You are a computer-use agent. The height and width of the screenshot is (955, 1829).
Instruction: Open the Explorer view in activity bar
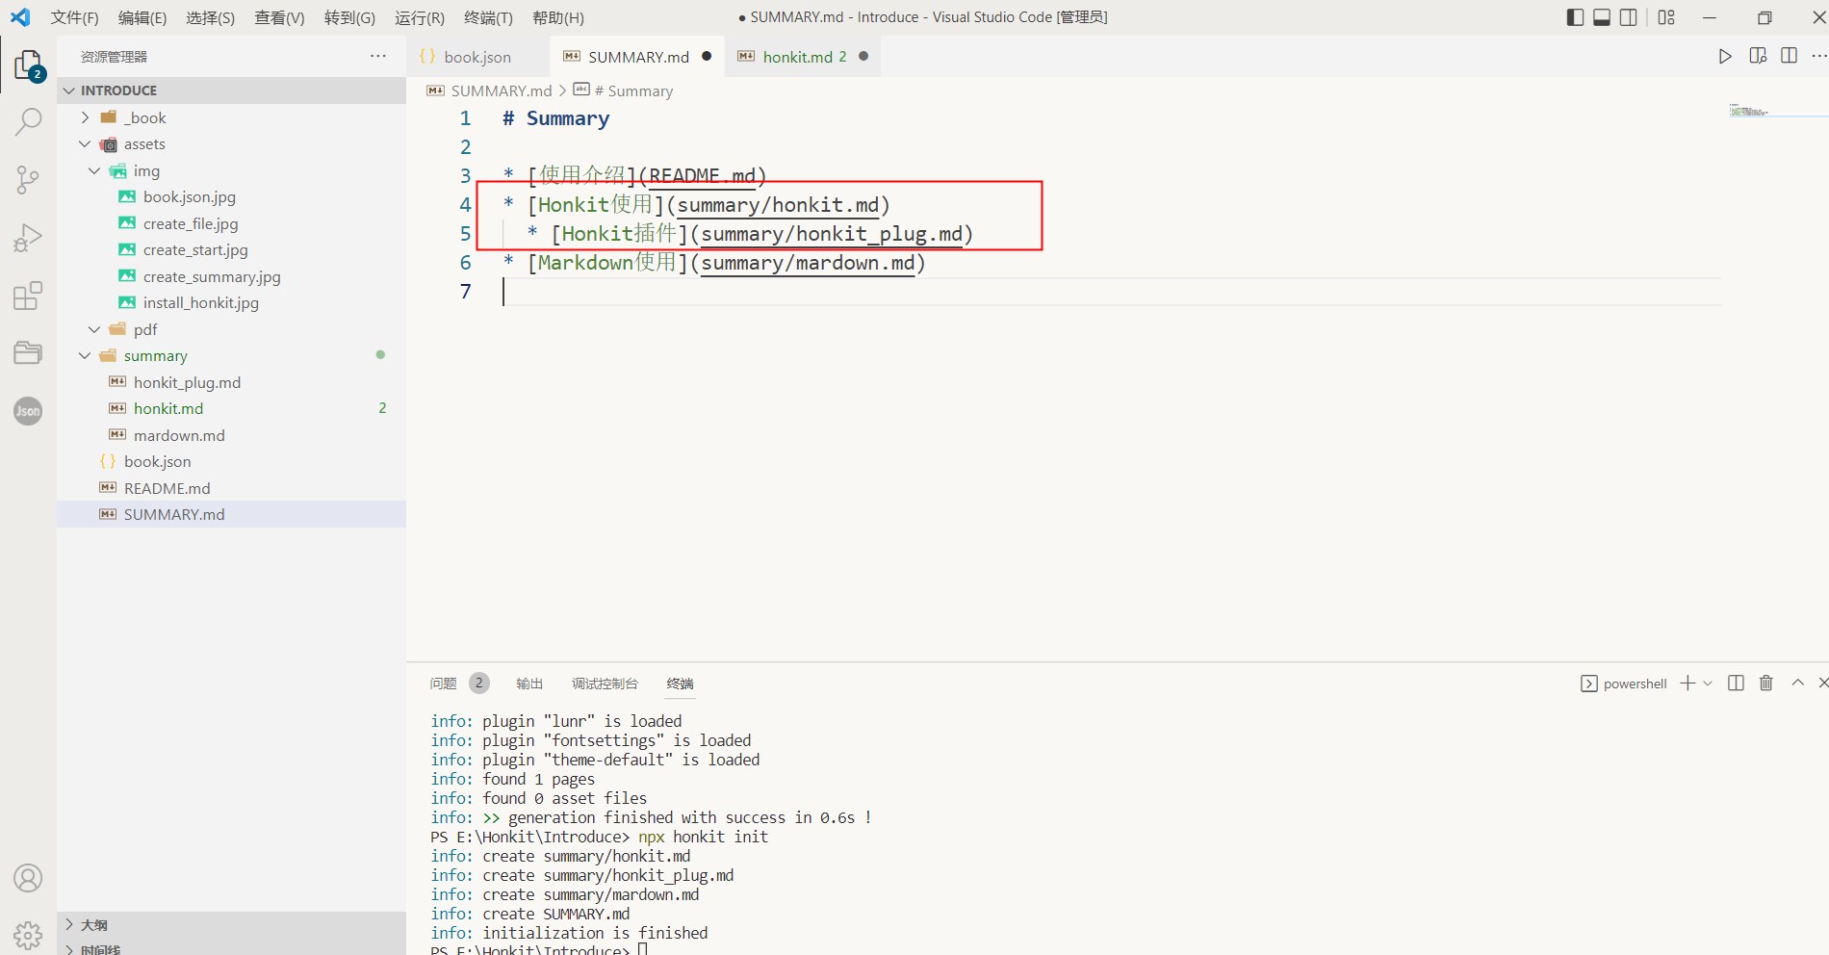28,65
